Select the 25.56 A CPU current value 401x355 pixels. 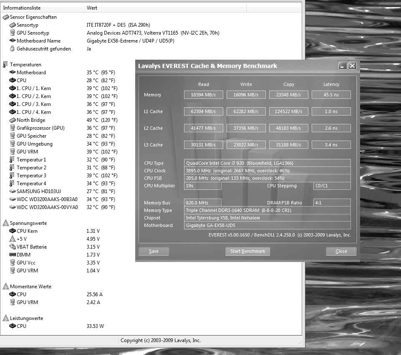pos(94,295)
